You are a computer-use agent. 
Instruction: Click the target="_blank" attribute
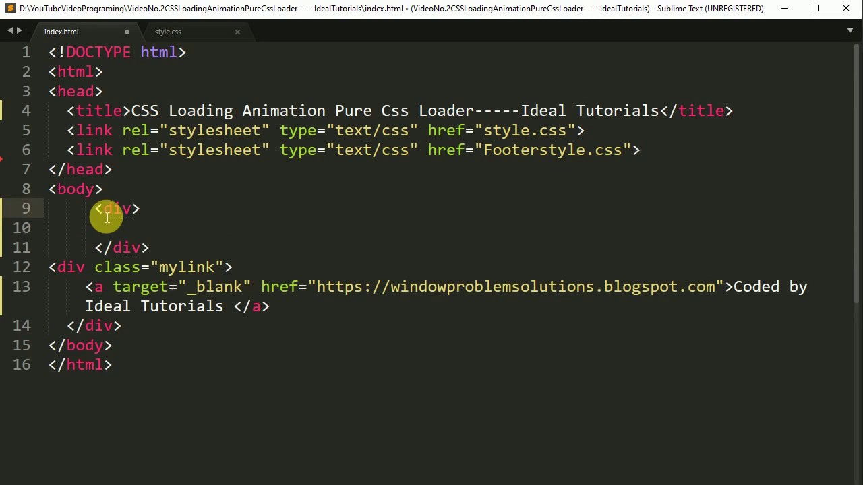(x=181, y=286)
